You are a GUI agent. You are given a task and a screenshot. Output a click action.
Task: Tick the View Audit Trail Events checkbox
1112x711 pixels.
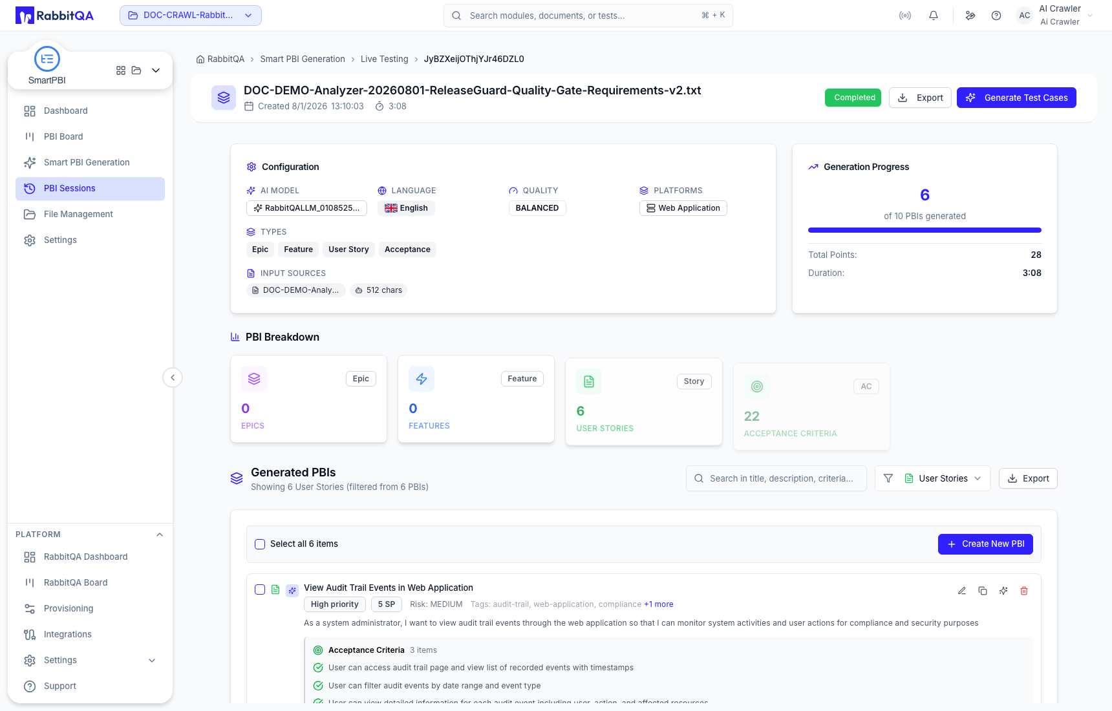point(260,589)
